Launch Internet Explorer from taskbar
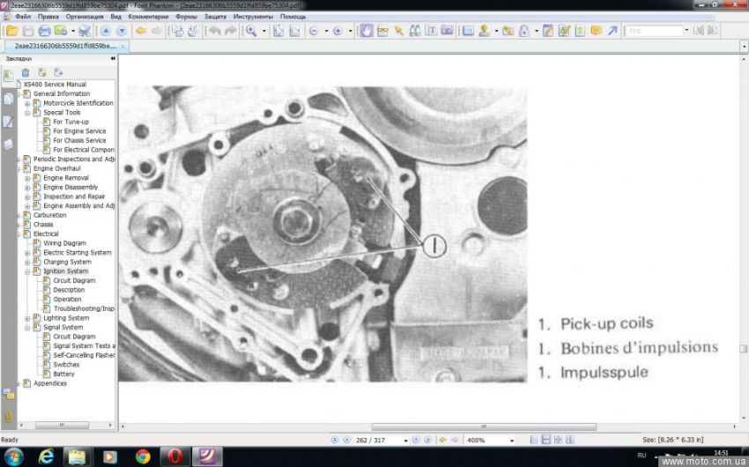The image size is (749, 467). click(x=47, y=457)
